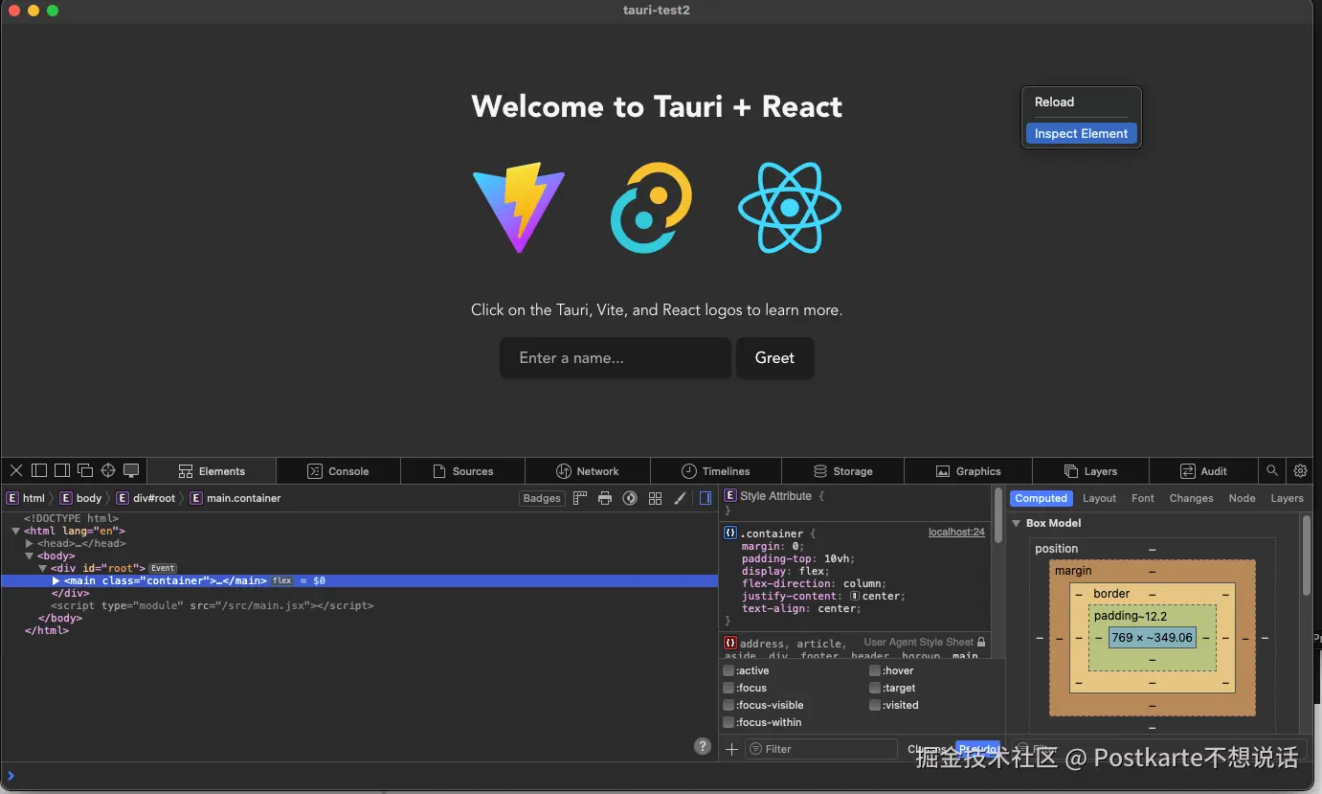
Task: Collapse the html lang="en" node
Action: coord(16,531)
